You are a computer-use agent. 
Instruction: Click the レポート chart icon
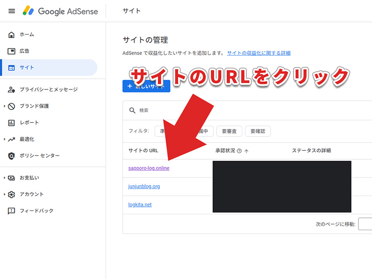tap(11, 123)
